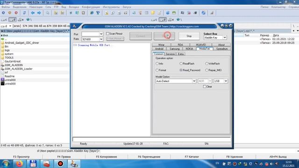Viewport: 299px width, 168px height.
Task: Enable the Scan Pinout checkbox
Action: pos(107,34)
